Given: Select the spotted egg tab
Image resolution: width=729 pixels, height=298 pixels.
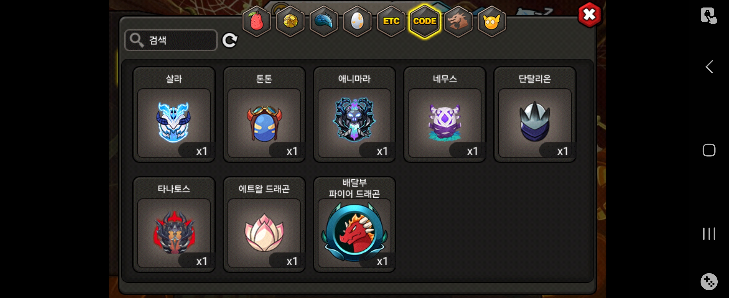Looking at the screenshot, I should [x=357, y=21].
